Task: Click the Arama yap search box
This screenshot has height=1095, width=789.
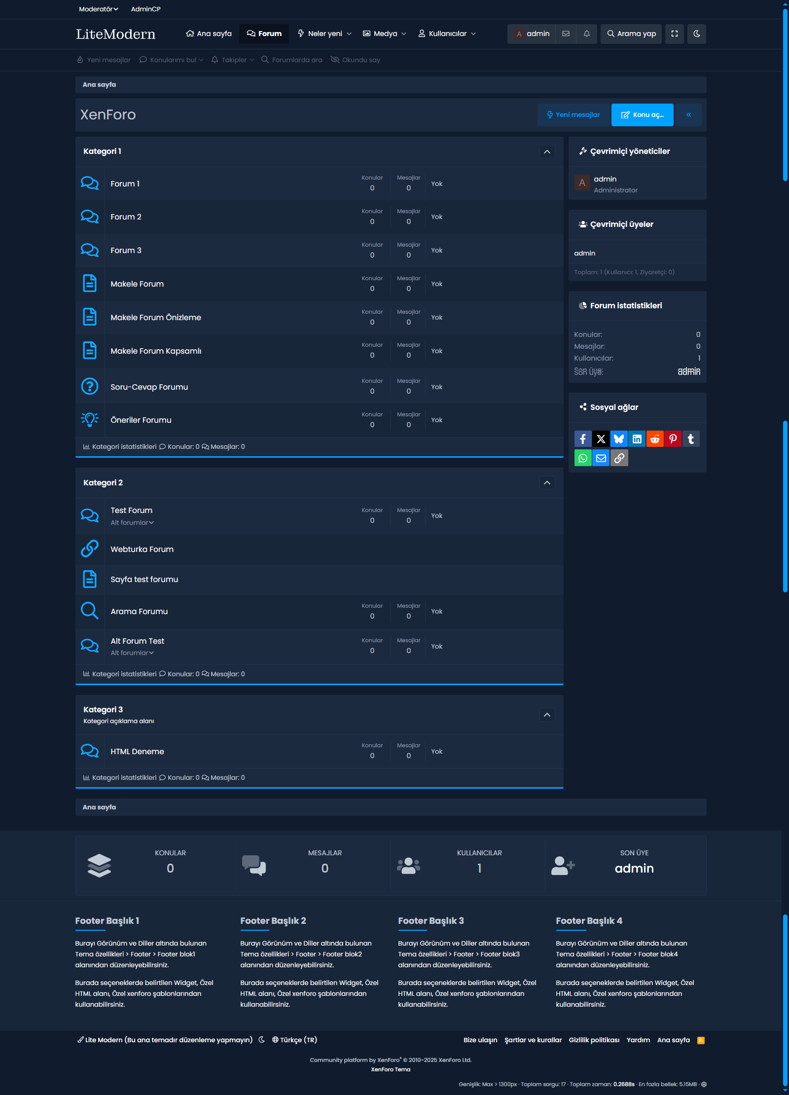Action: pyautogui.click(x=631, y=34)
